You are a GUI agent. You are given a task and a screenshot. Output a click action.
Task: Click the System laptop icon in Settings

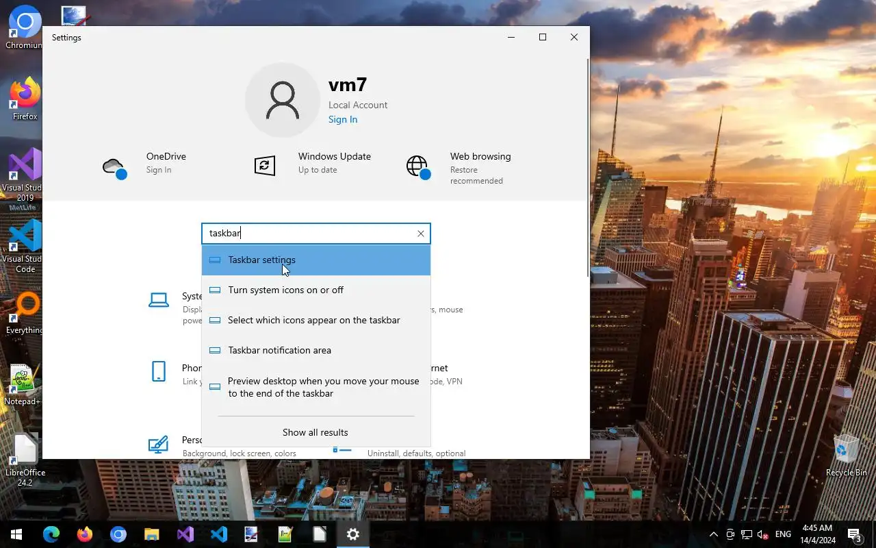159,299
